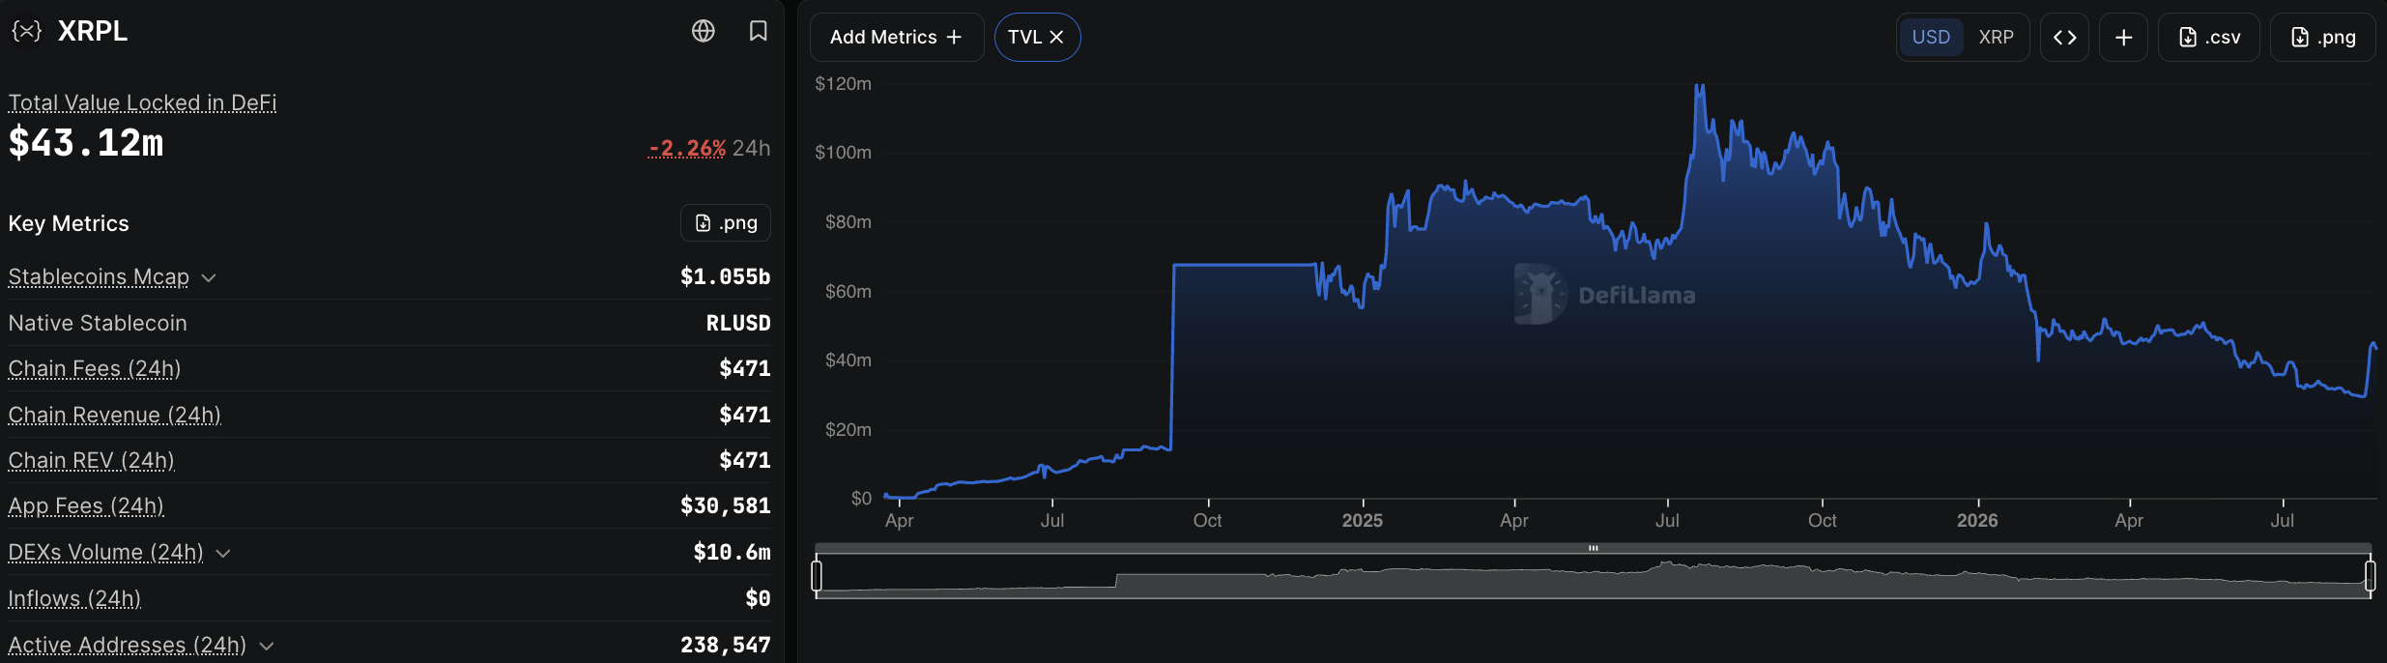Screen dimensions: 2387x663
Task: Switch chart denomination to XRP
Action: pyautogui.click(x=1996, y=37)
